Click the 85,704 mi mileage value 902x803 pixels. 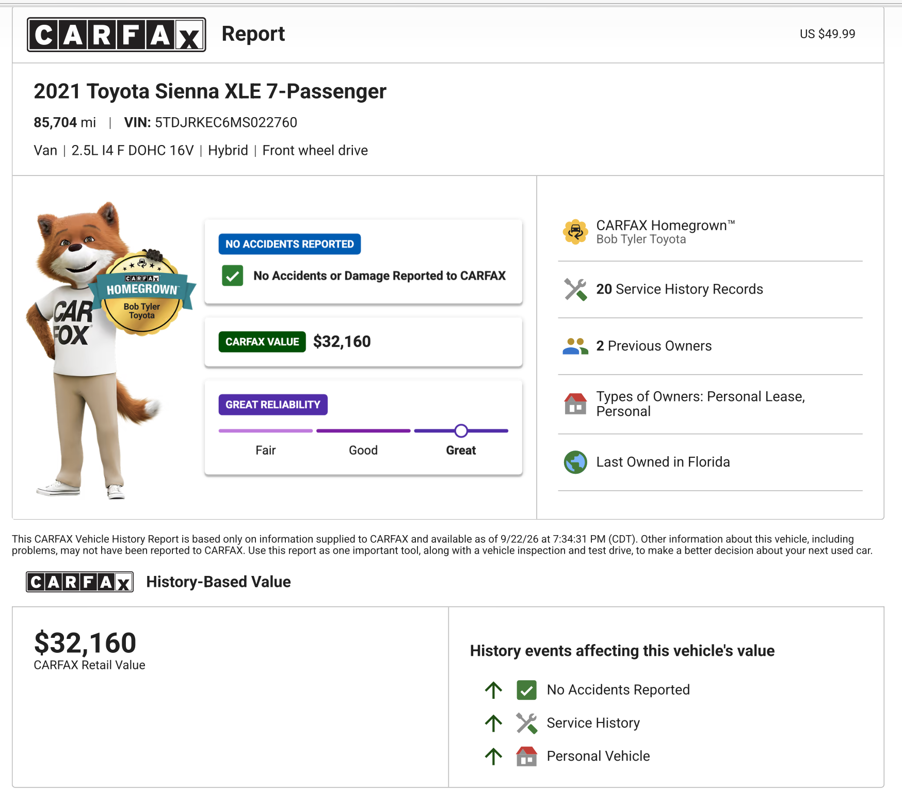click(65, 122)
